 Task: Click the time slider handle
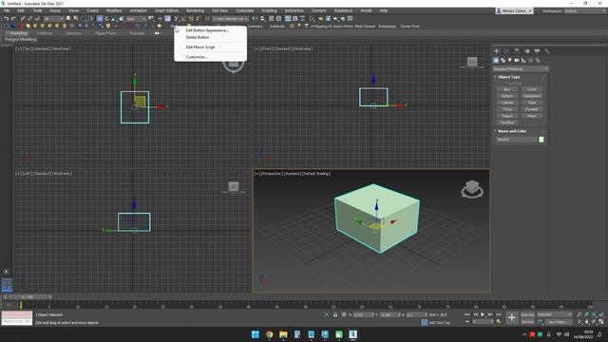tap(28, 297)
